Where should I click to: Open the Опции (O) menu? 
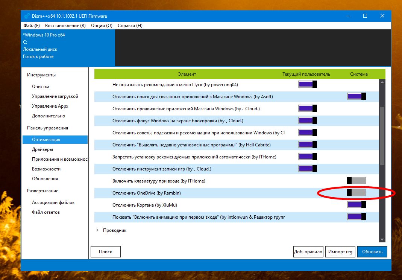[x=102, y=26]
